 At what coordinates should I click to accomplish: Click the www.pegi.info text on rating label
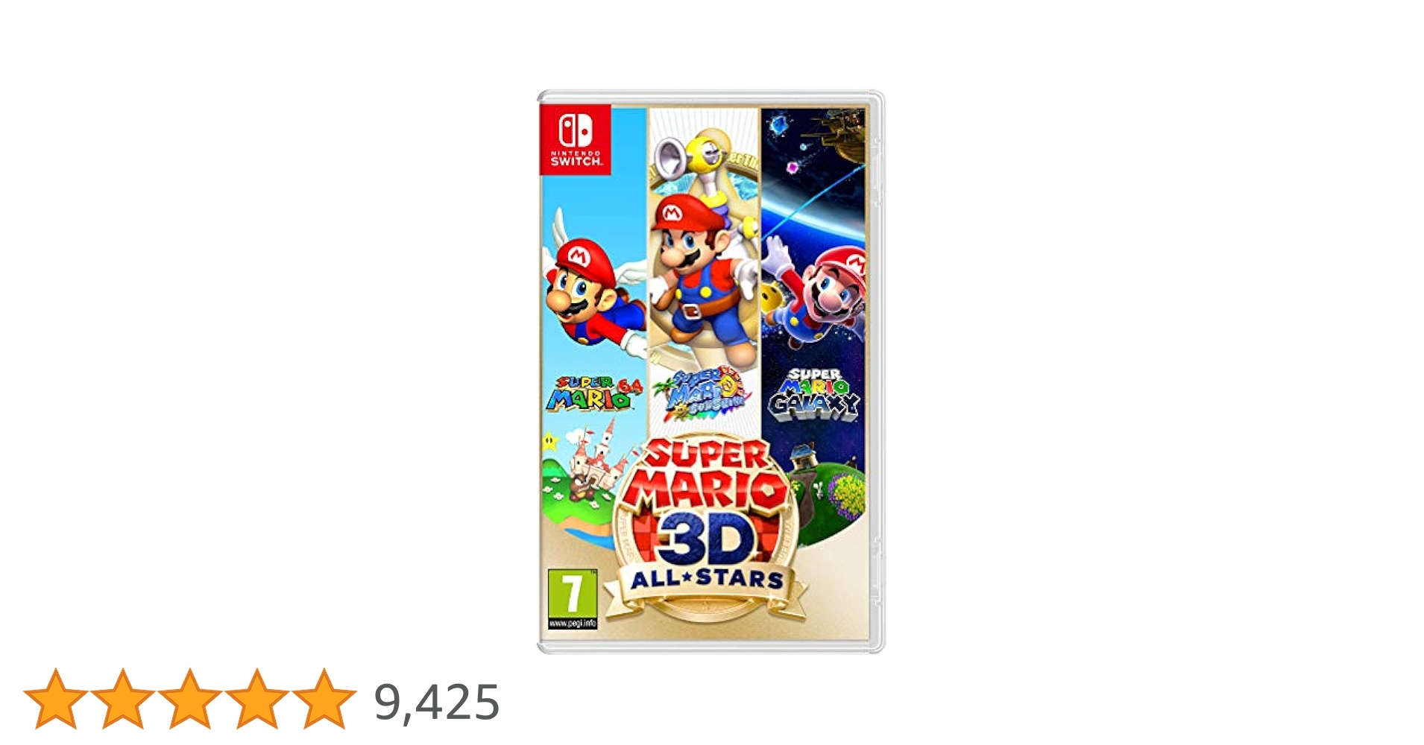[573, 623]
